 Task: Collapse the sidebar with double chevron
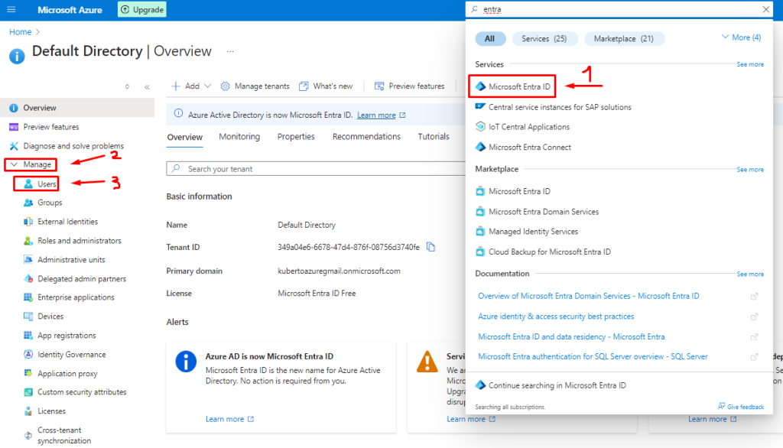click(147, 87)
